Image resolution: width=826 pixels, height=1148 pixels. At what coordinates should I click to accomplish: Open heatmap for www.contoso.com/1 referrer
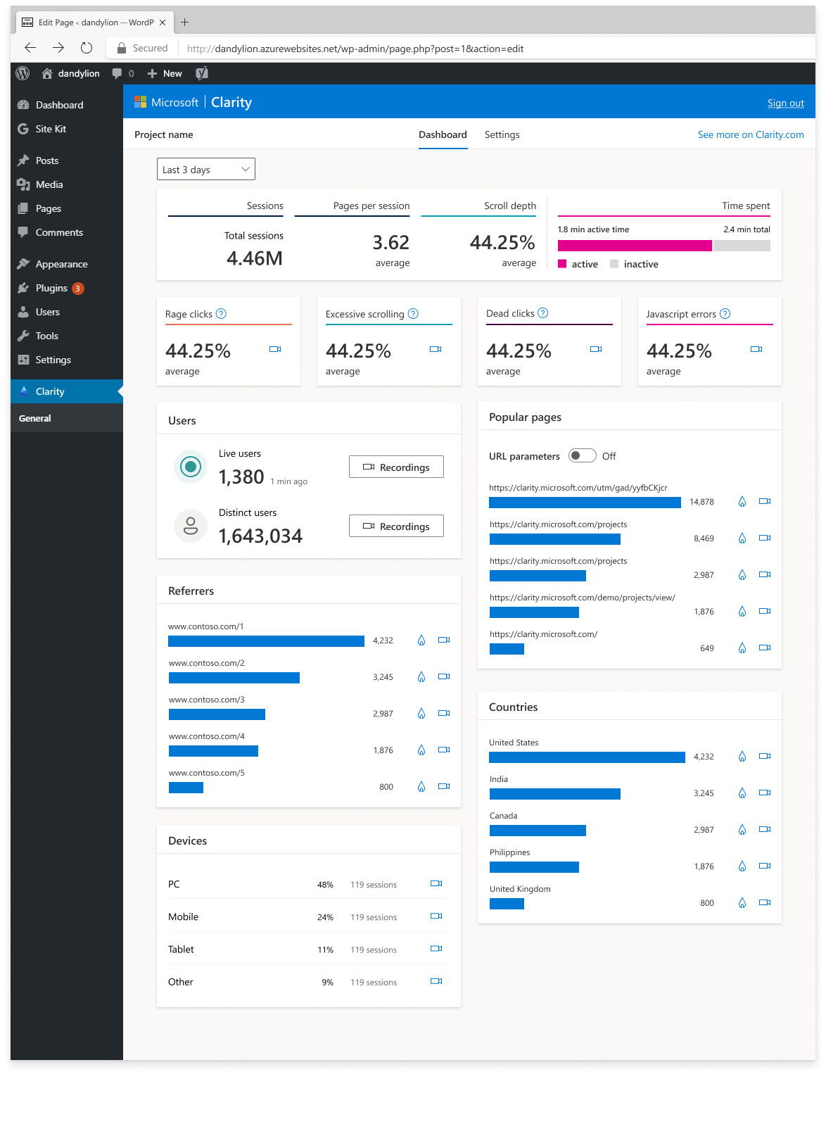421,641
